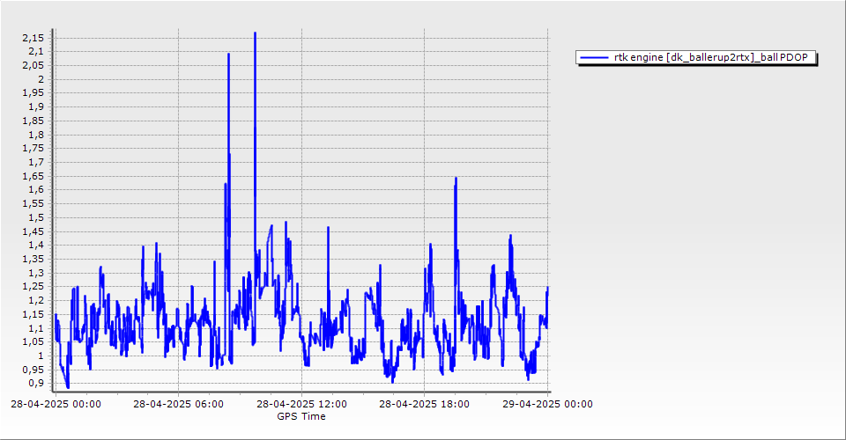Click y-axis value '2,1'
The height and width of the screenshot is (440, 846).
[36, 52]
